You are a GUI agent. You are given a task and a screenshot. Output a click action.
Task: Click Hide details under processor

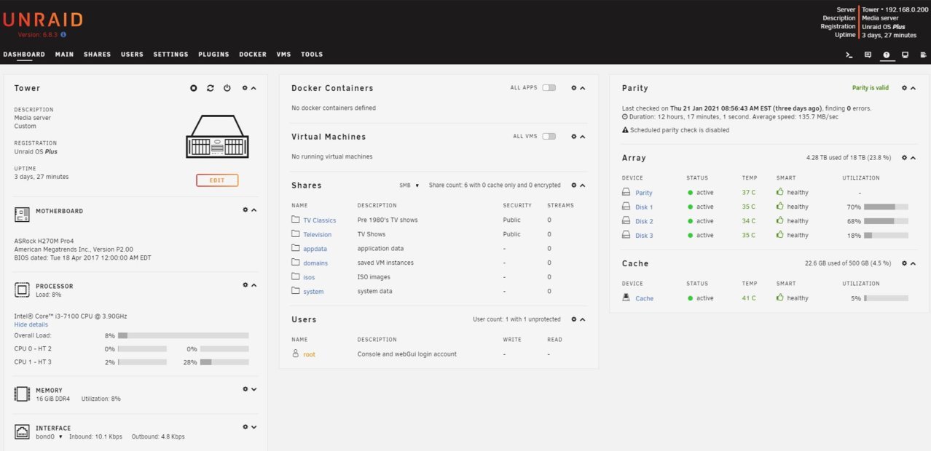(31, 324)
